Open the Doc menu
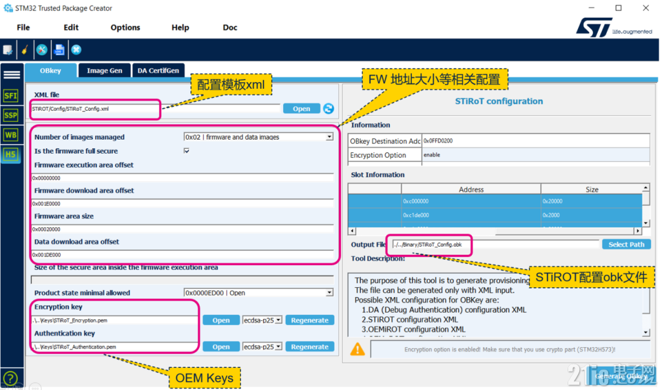The image size is (662, 390). click(x=230, y=28)
